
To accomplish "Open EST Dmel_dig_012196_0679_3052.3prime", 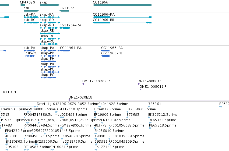I will tap(37, 107).
